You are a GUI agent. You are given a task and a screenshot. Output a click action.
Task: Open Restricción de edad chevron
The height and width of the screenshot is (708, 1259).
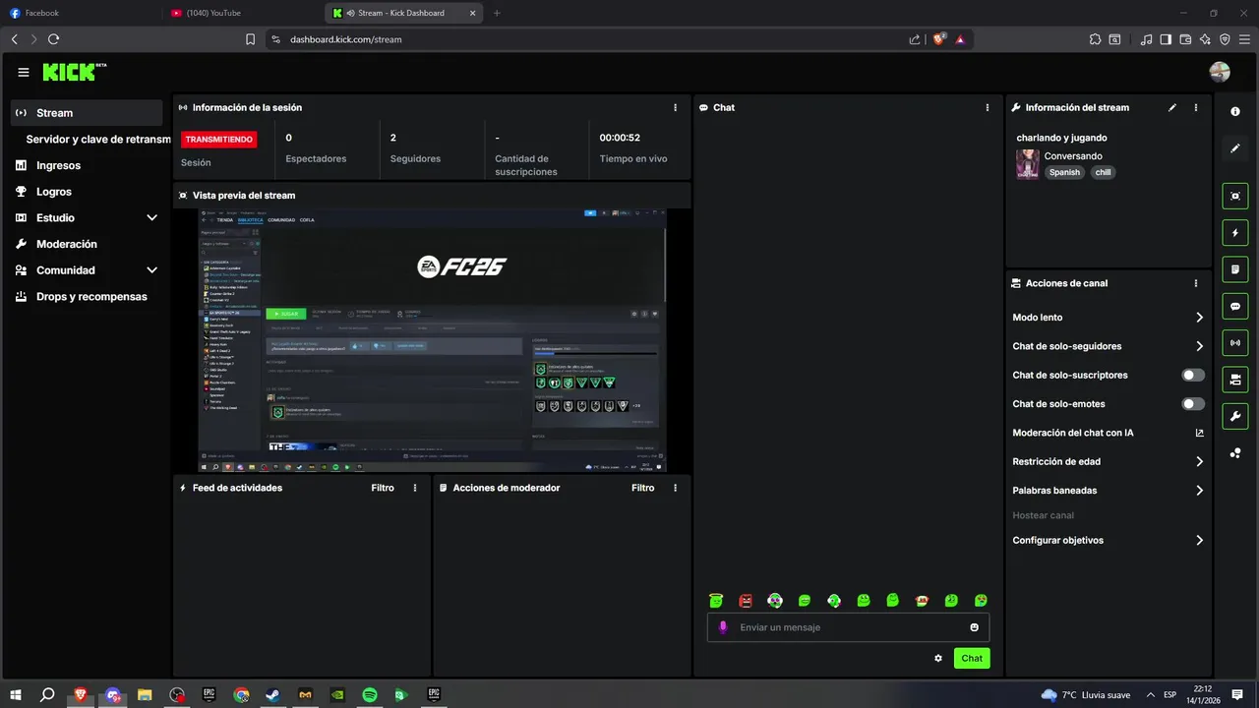coord(1200,461)
